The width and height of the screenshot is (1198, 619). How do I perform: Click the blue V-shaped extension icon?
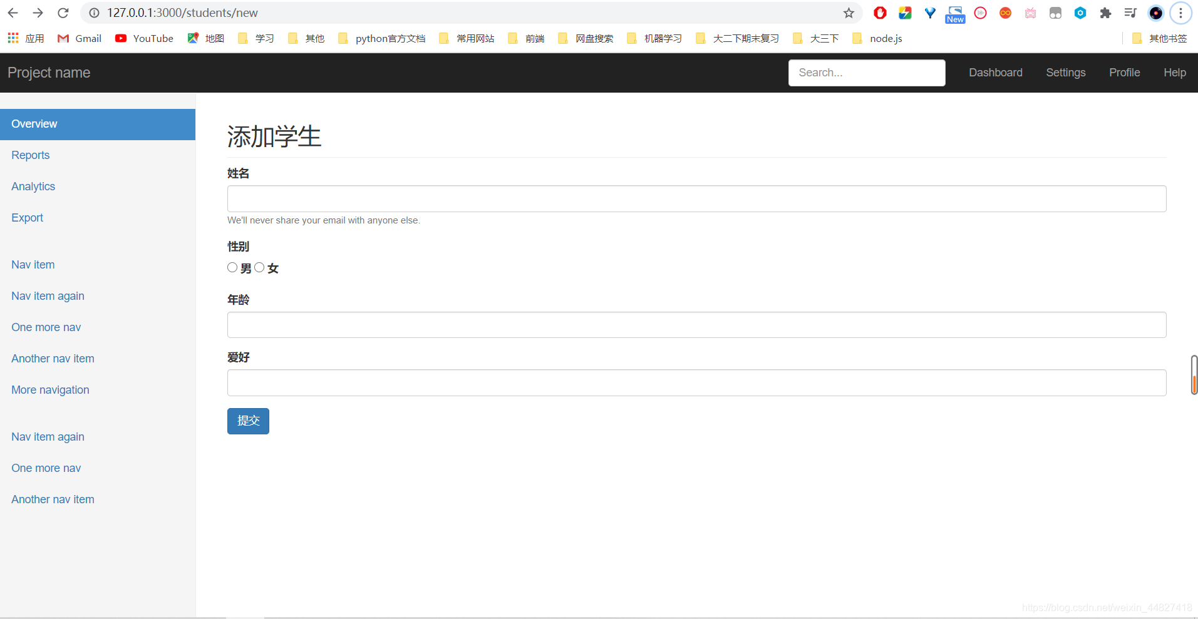(x=930, y=13)
